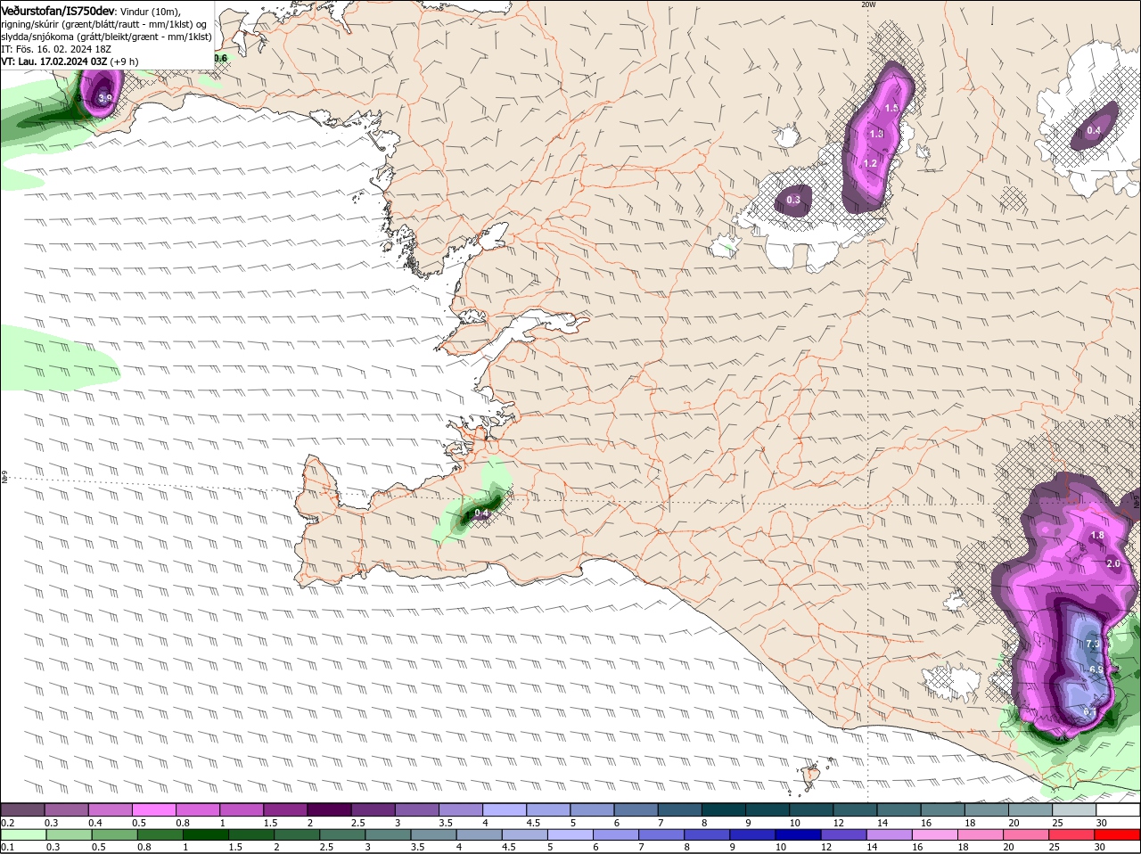Screen dimensions: 1141x854
Task: Select swatch between 4 and 4.5, purple scale
Action: pos(505,810)
